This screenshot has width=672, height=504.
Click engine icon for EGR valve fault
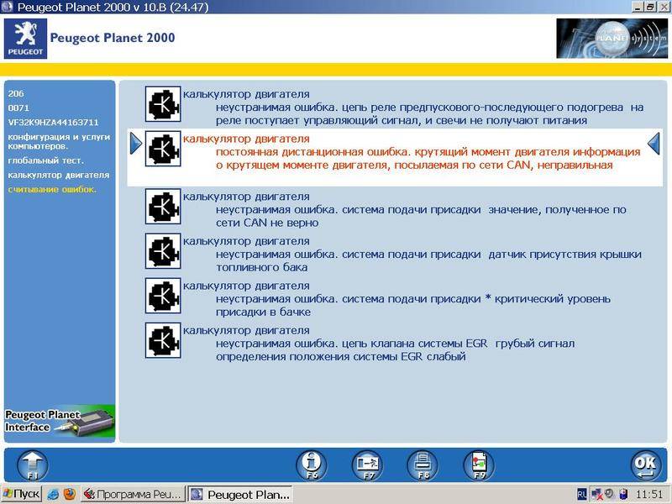pyautogui.click(x=162, y=339)
